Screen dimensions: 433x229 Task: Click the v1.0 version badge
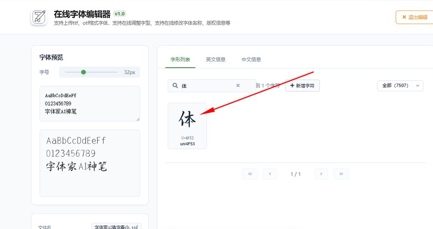[120, 14]
